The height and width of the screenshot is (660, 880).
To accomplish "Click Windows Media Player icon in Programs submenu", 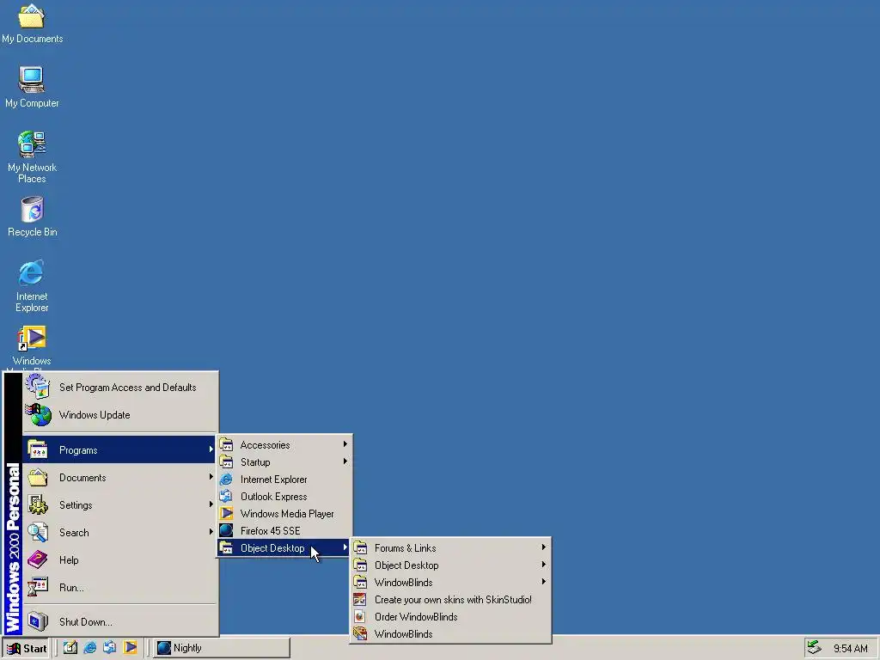I will pyautogui.click(x=226, y=514).
